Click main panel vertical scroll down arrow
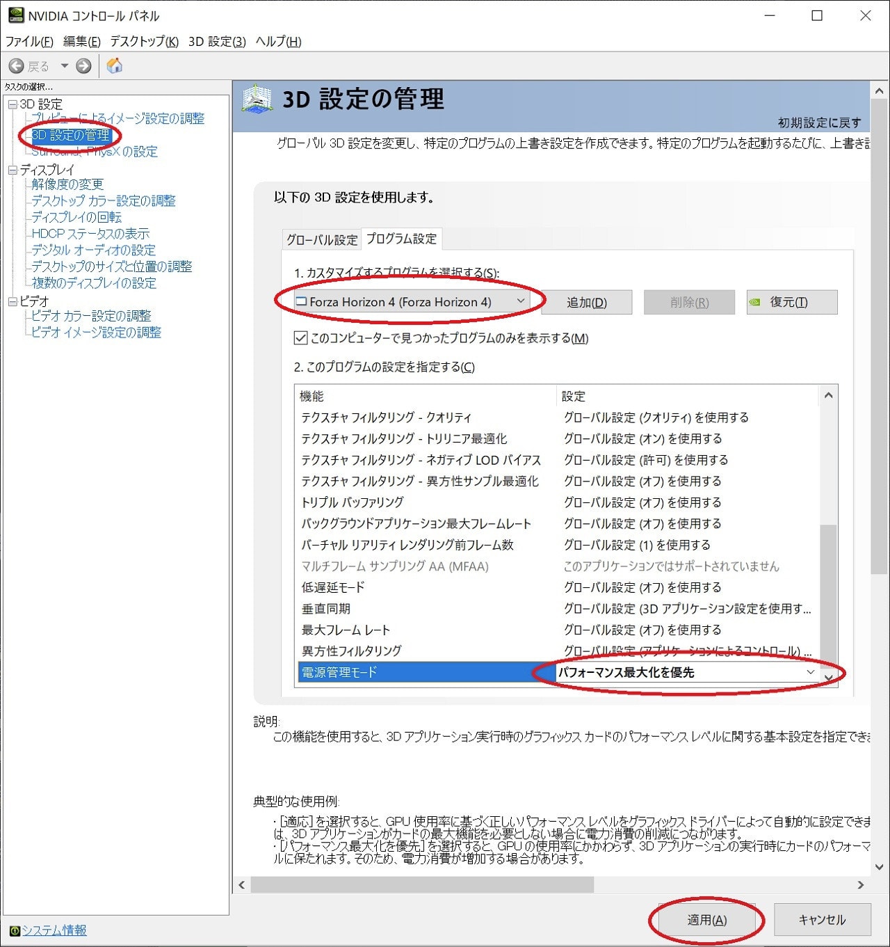The image size is (890, 947). [880, 867]
